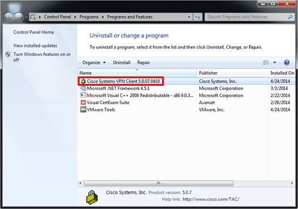Open View installed updates link
298x209 pixels.
click(x=35, y=46)
